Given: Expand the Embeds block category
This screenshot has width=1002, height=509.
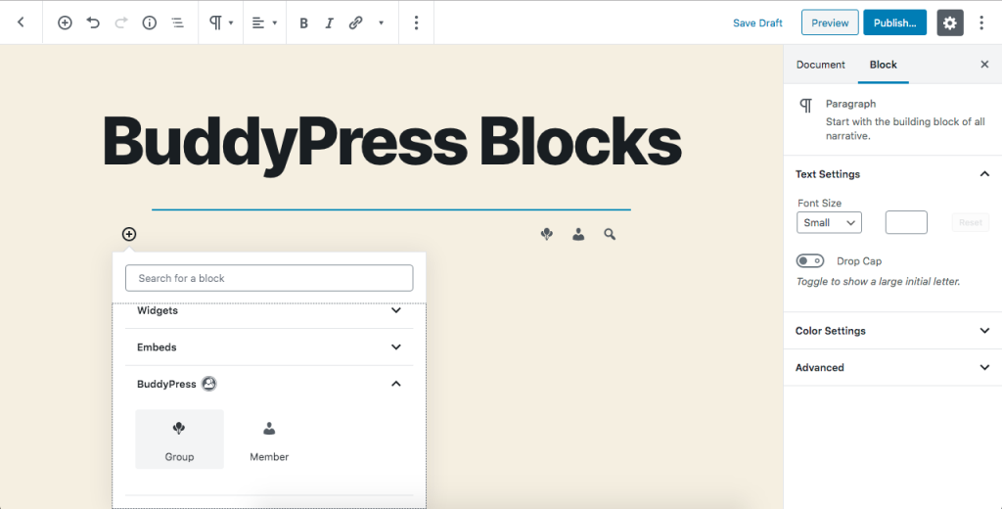Looking at the screenshot, I should (x=269, y=347).
